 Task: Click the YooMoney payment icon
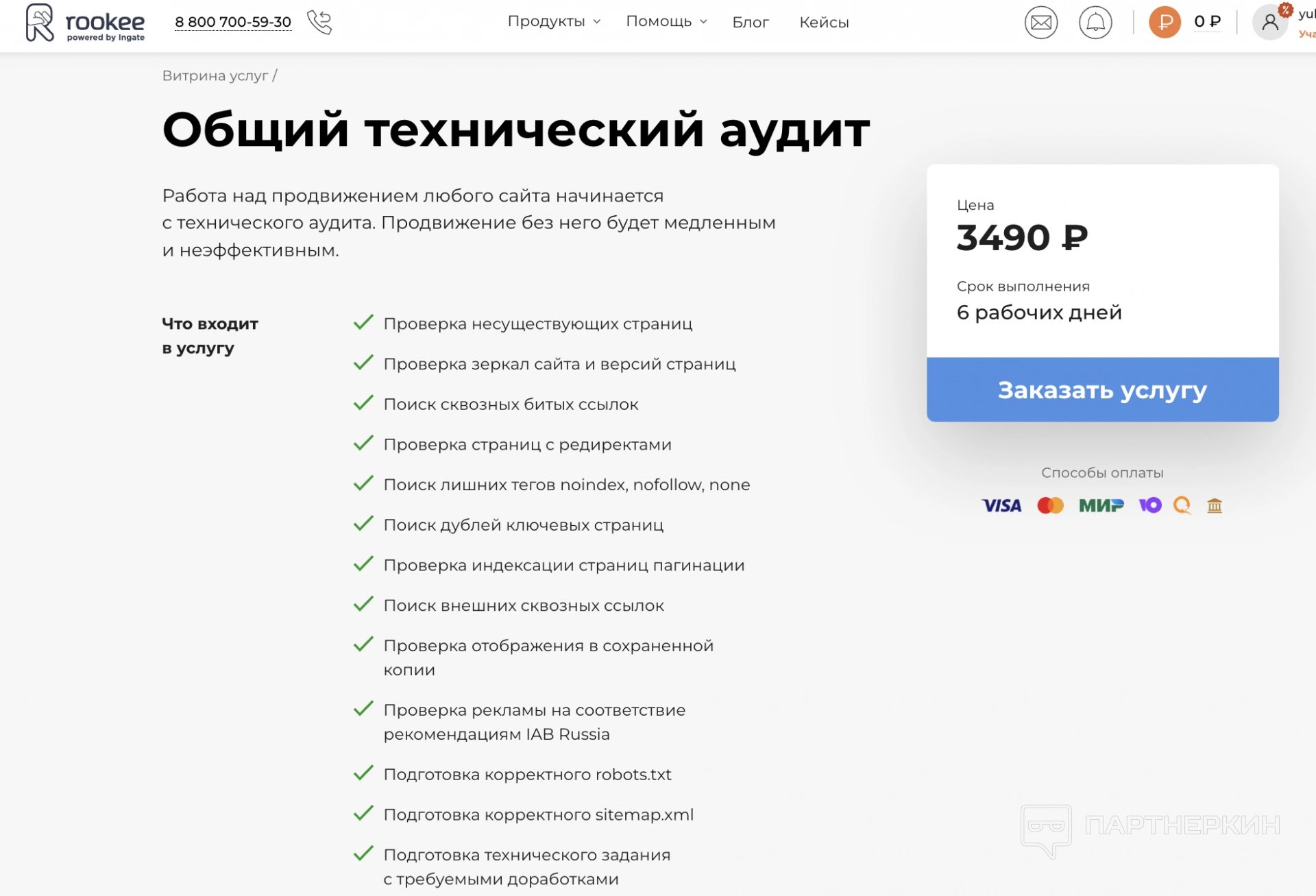1150,505
